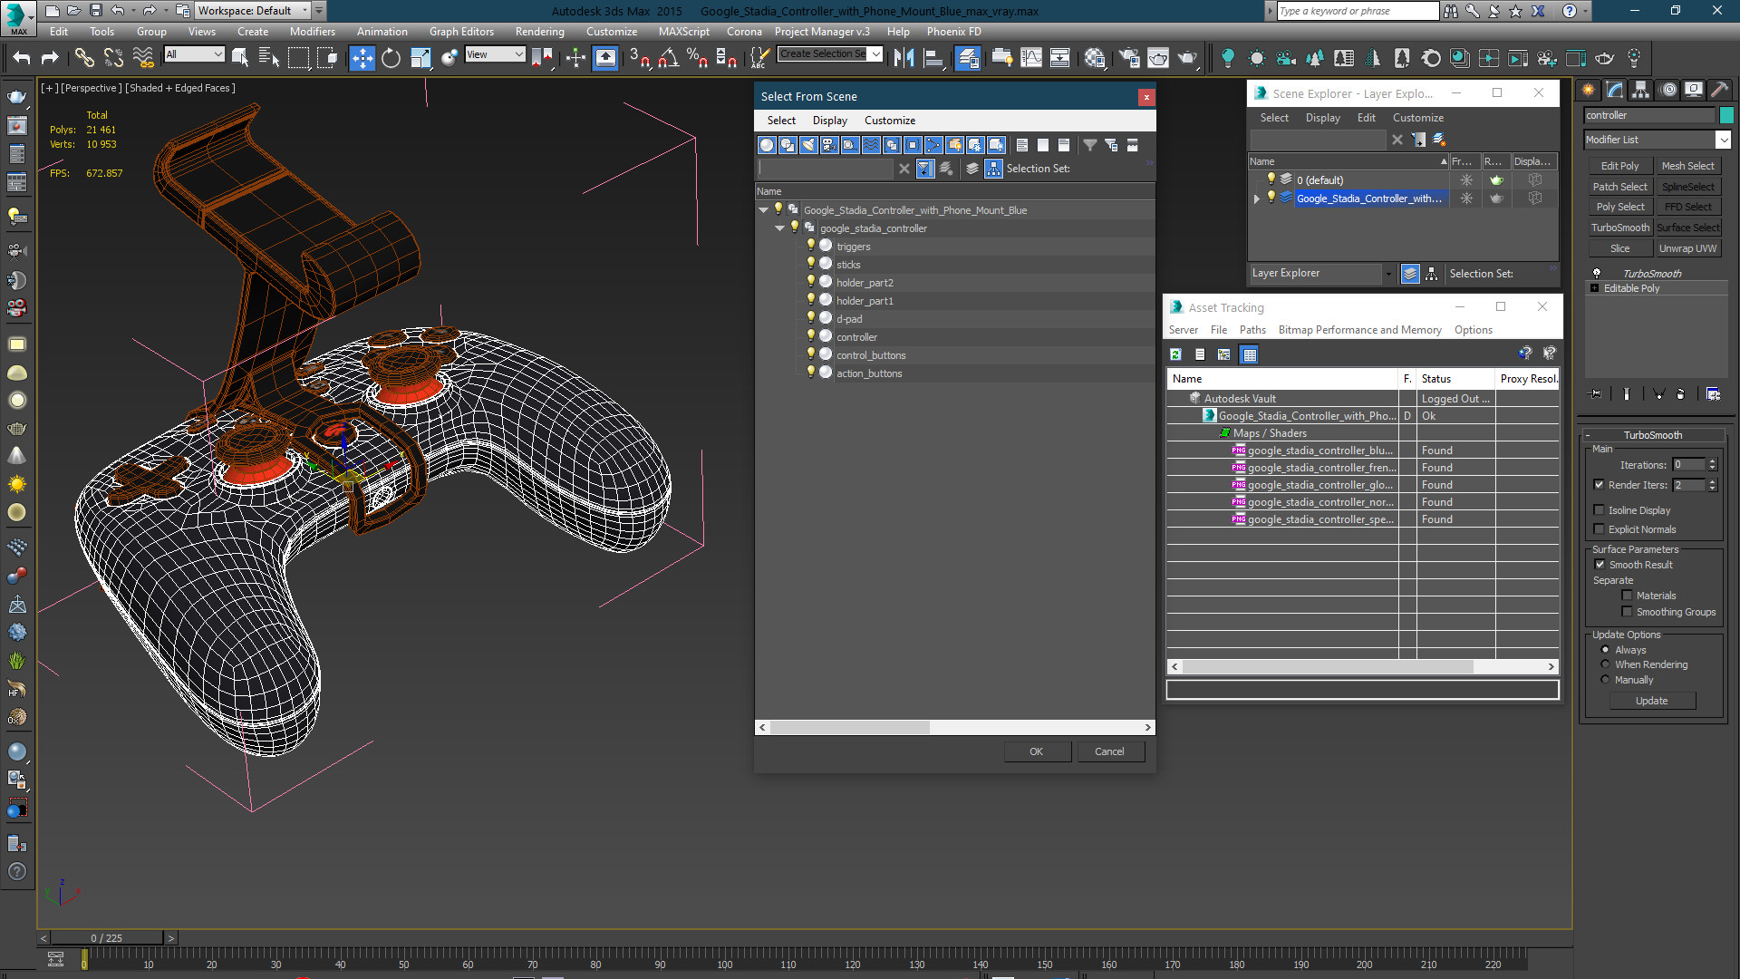Screen dimensions: 1740x979
Task: Expand Google_Stadia_Controller layer in Scene Explorer
Action: tap(1256, 199)
